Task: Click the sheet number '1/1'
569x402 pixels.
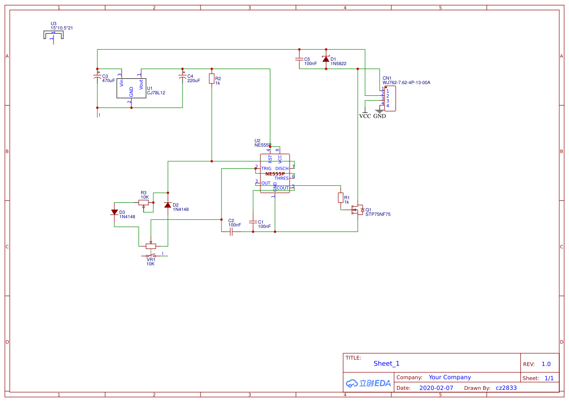Action: coord(549,378)
